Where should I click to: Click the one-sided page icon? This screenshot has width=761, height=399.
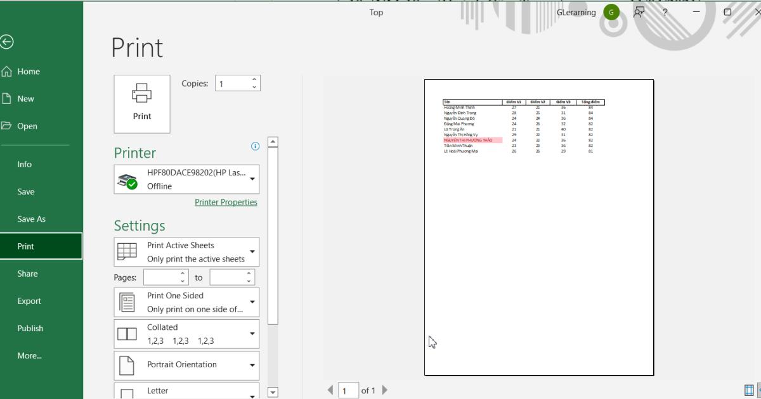coord(127,303)
